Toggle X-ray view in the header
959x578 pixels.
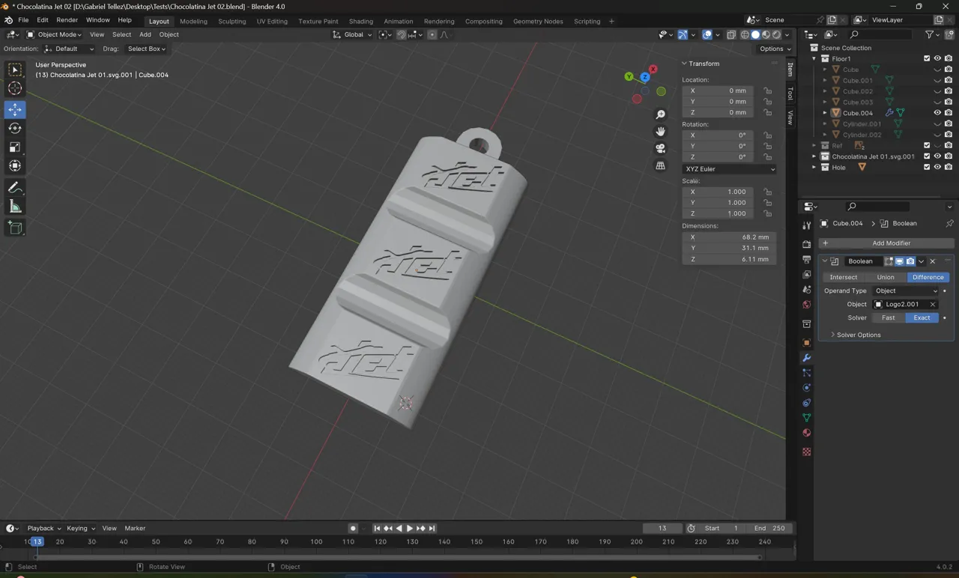click(731, 34)
